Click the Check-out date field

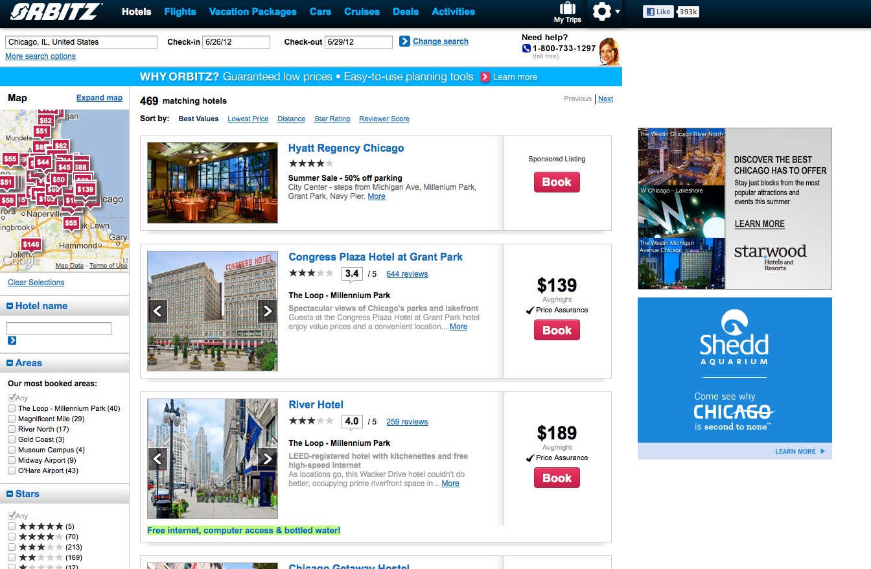point(358,42)
